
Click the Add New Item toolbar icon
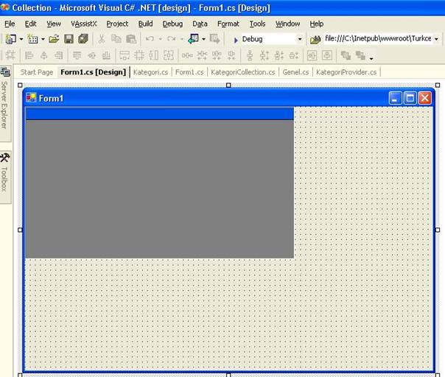(x=32, y=39)
